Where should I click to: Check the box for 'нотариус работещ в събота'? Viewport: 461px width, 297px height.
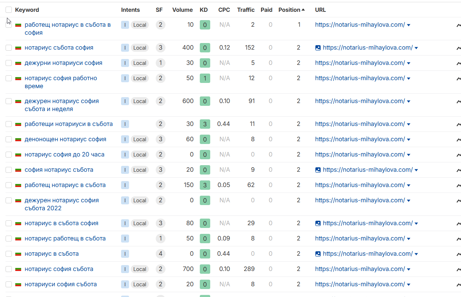tap(9, 239)
